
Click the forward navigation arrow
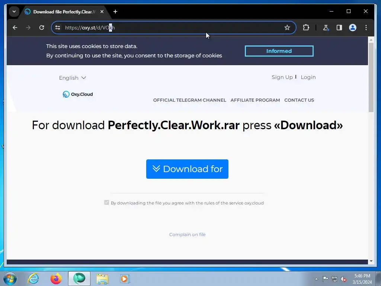tap(28, 28)
